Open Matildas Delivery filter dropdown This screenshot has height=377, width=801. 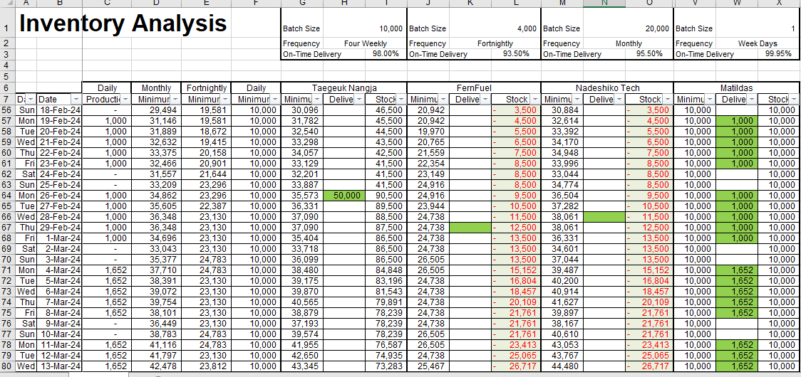click(x=752, y=99)
